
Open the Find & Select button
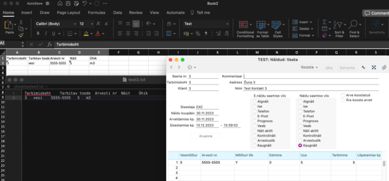pyautogui.click(x=354, y=29)
